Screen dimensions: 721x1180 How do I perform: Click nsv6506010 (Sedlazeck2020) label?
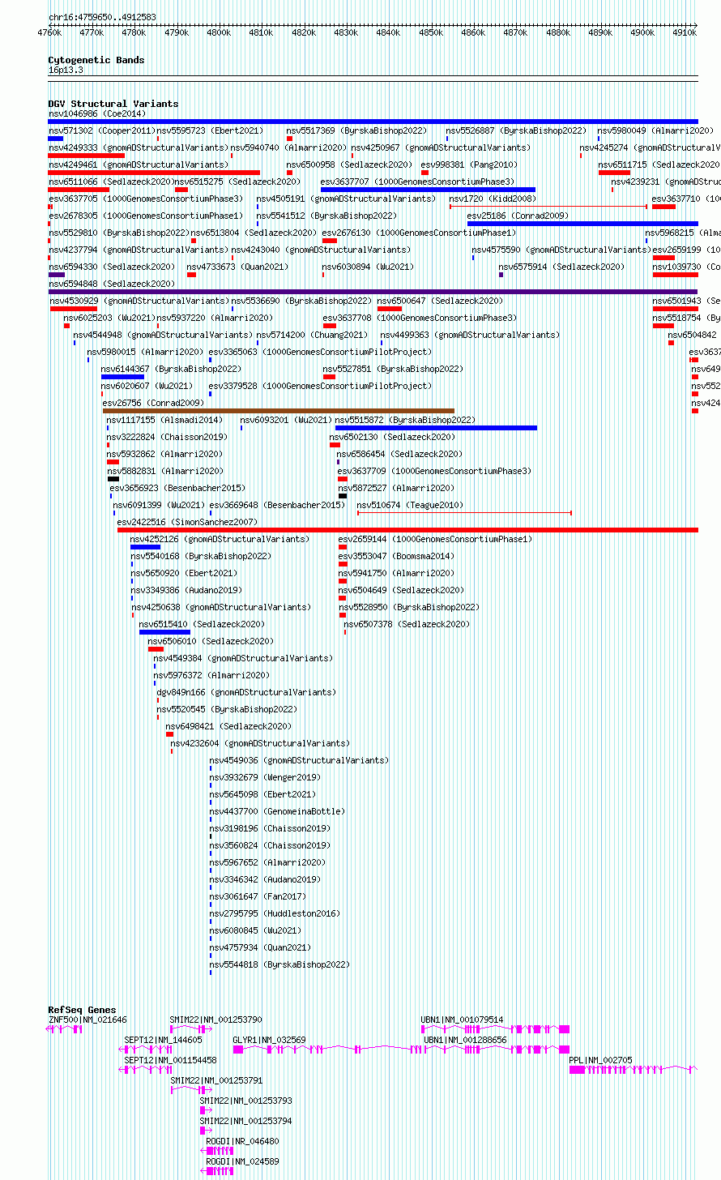211,642
